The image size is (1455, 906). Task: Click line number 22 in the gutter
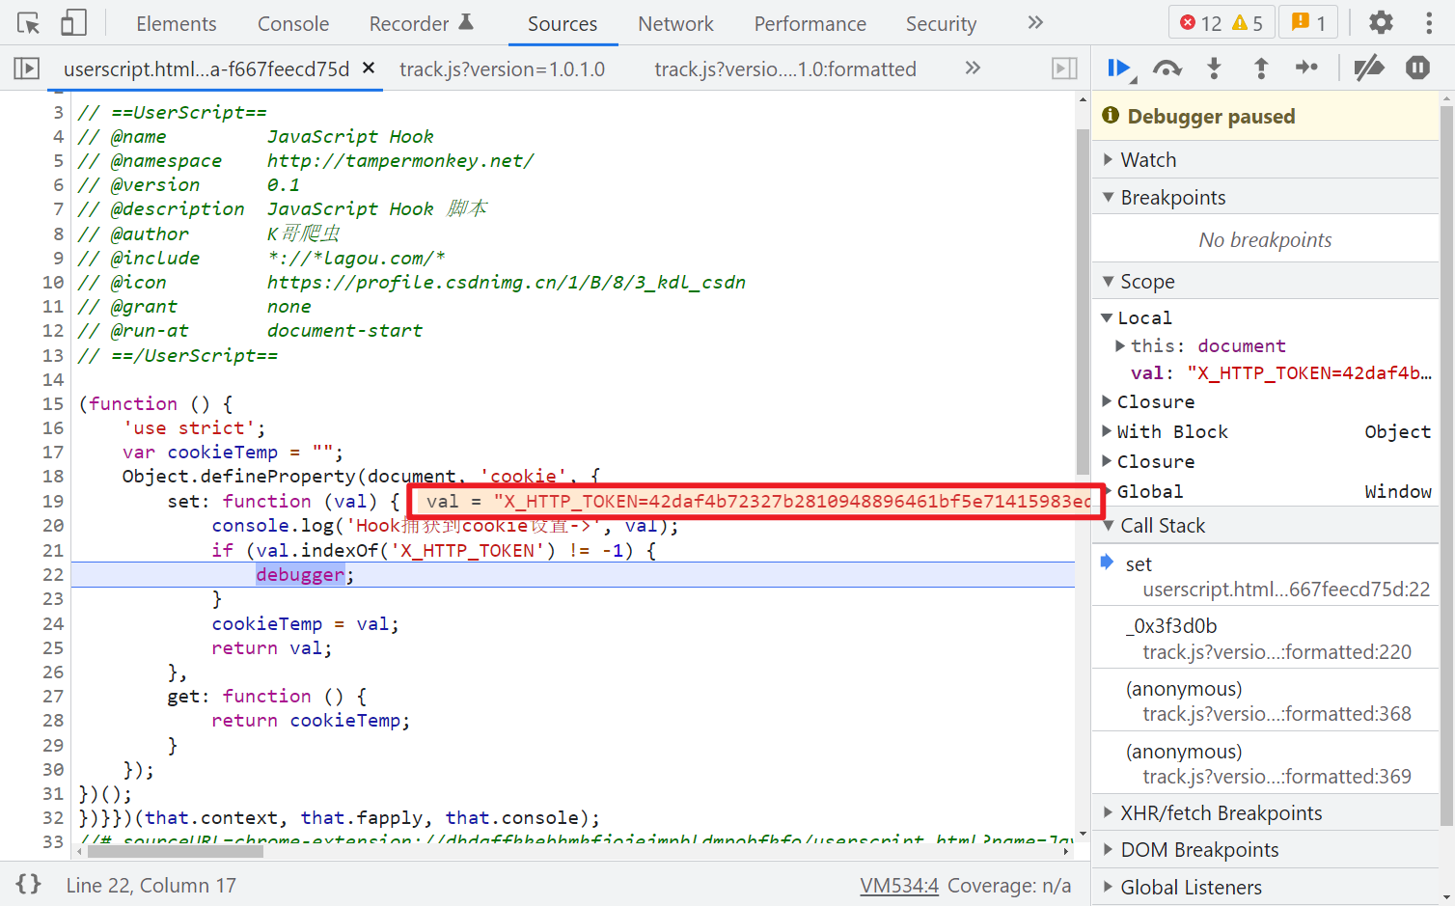tap(53, 574)
